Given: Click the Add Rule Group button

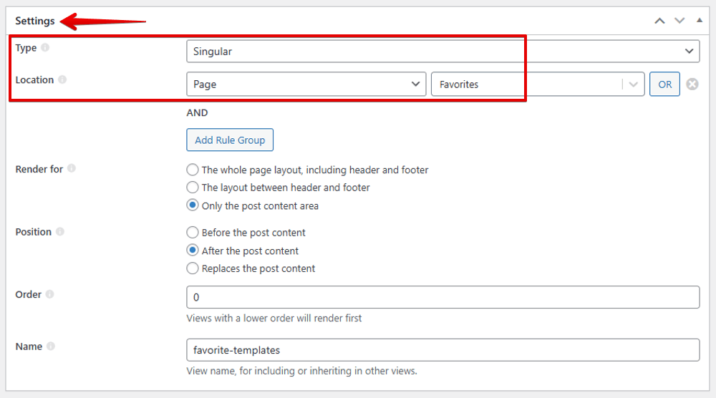Looking at the screenshot, I should point(230,140).
